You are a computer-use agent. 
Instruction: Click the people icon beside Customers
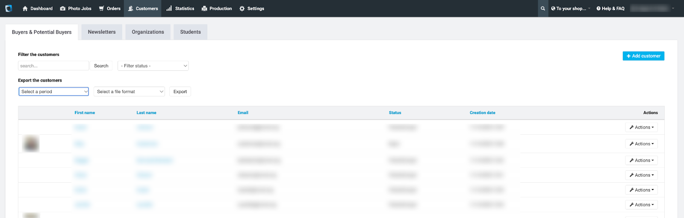point(130,9)
